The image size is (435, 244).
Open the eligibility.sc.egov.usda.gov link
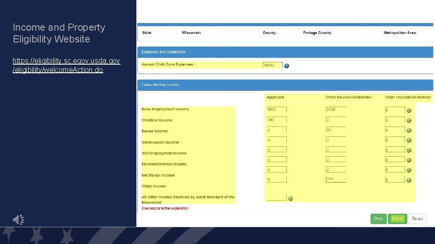(x=66, y=65)
